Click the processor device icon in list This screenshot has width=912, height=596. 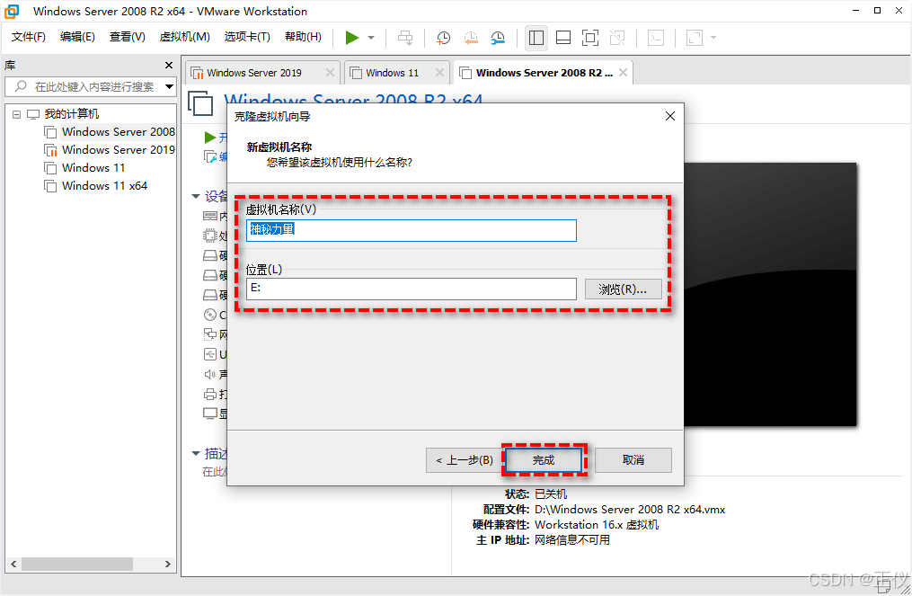(210, 236)
